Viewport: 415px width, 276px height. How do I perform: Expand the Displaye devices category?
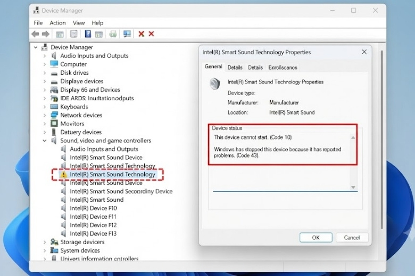(45, 81)
